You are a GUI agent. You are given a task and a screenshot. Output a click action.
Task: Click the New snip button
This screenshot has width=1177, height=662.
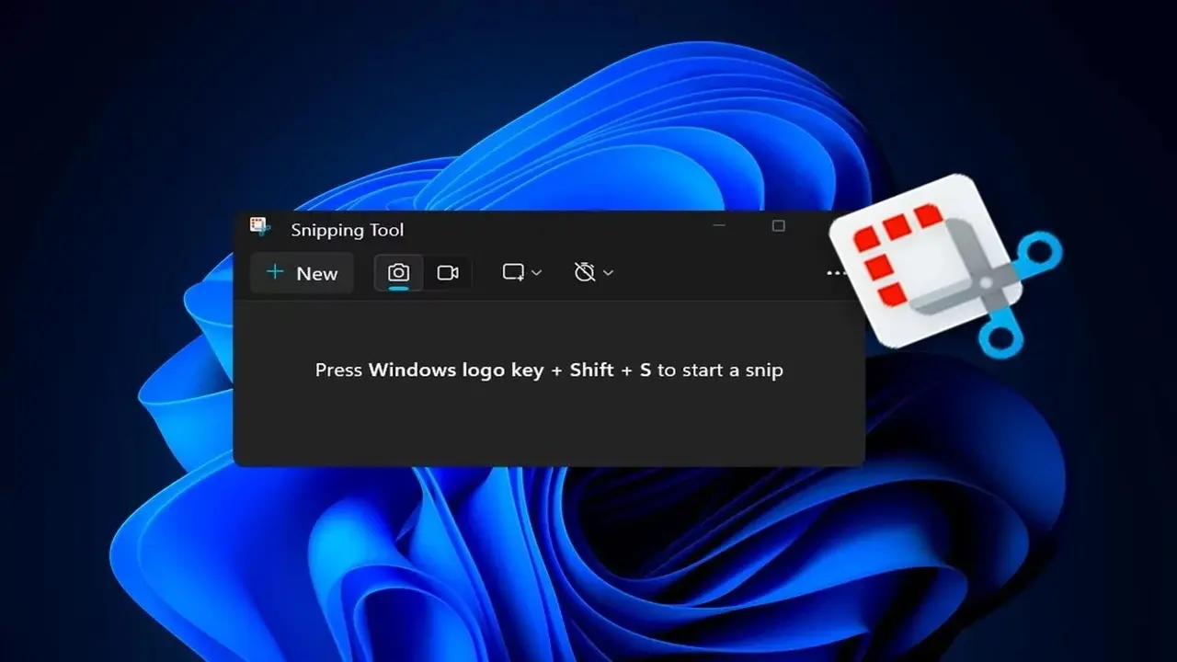pos(303,273)
